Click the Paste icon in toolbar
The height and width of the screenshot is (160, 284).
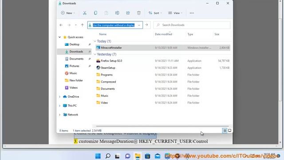point(106,13)
